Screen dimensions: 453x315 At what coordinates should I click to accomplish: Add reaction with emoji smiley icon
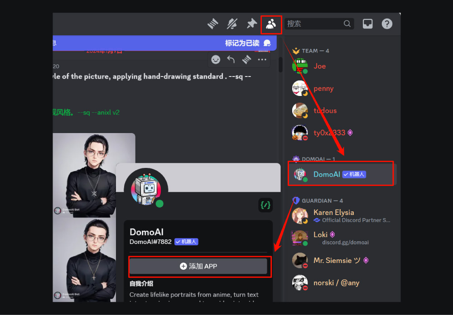(x=216, y=59)
